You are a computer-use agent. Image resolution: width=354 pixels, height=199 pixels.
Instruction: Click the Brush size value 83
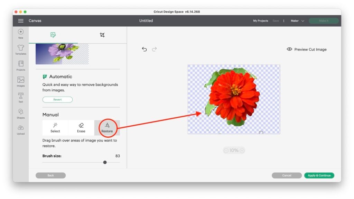(118, 156)
